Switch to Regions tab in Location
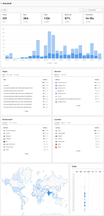 click(63, 123)
